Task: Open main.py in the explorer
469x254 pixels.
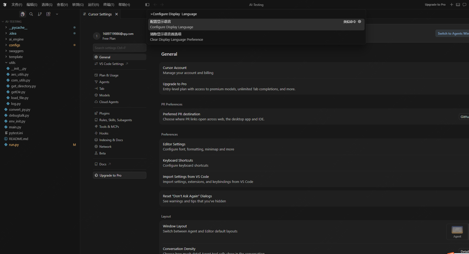Action: pos(40,127)
